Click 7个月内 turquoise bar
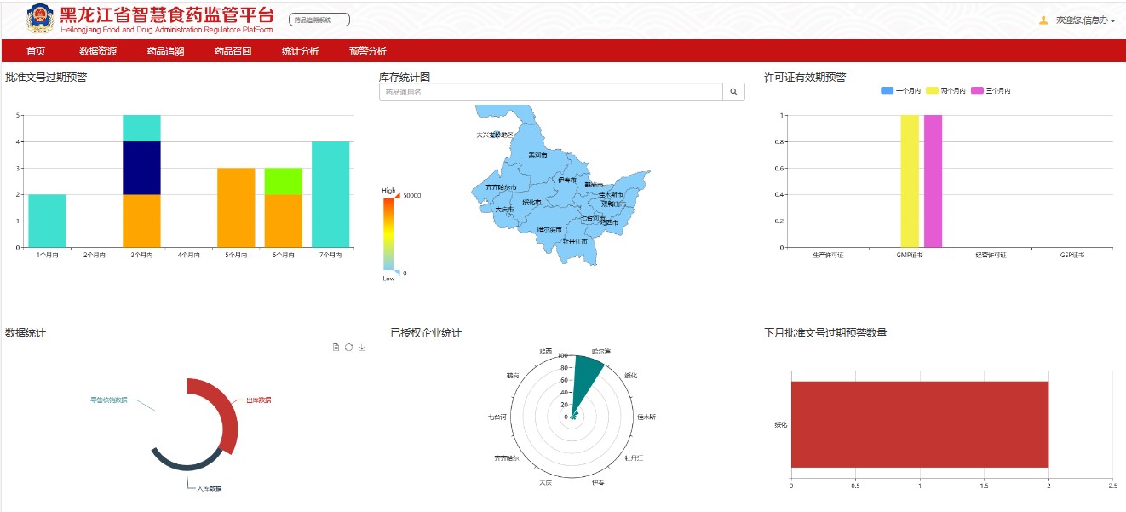Image resolution: width=1126 pixels, height=512 pixels. click(330, 194)
